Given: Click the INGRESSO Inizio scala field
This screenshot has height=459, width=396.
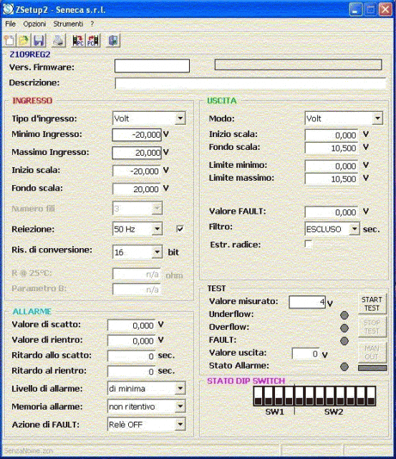Looking at the screenshot, I should click(137, 171).
